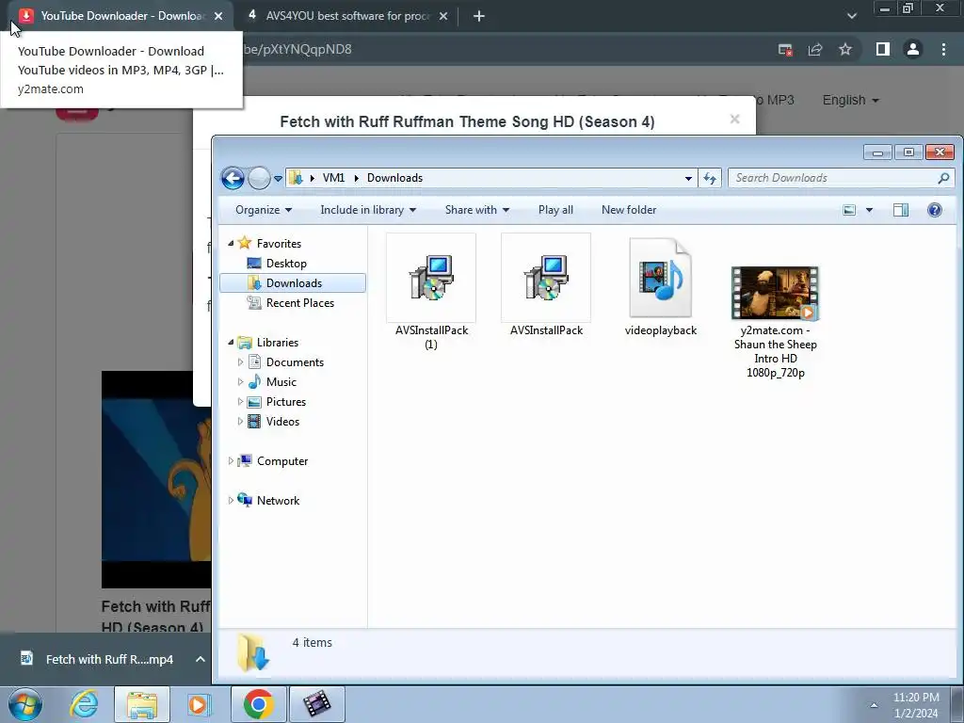This screenshot has height=723, width=964.
Task: Click Downloads in the address breadcrumb
Action: (x=394, y=178)
